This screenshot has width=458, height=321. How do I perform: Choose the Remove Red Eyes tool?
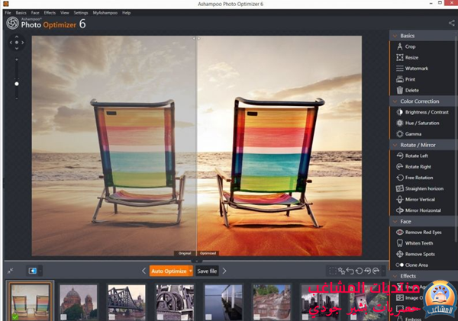(x=400, y=232)
